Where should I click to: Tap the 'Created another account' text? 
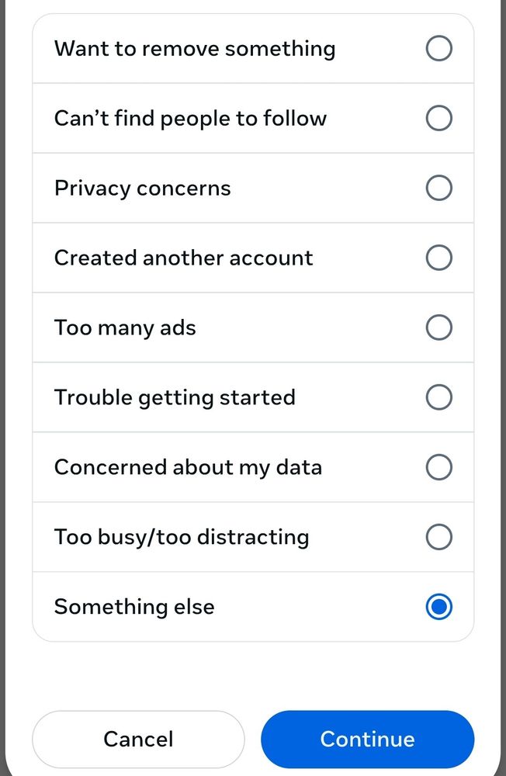(183, 258)
